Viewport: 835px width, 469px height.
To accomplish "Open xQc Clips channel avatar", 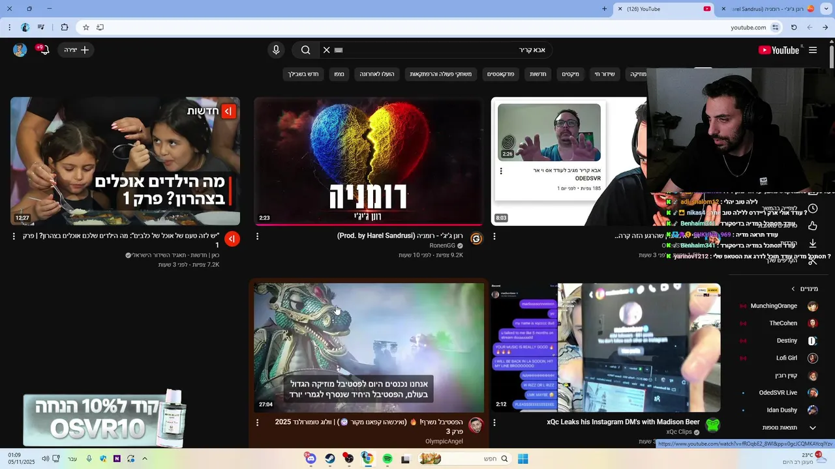I will point(713,425).
